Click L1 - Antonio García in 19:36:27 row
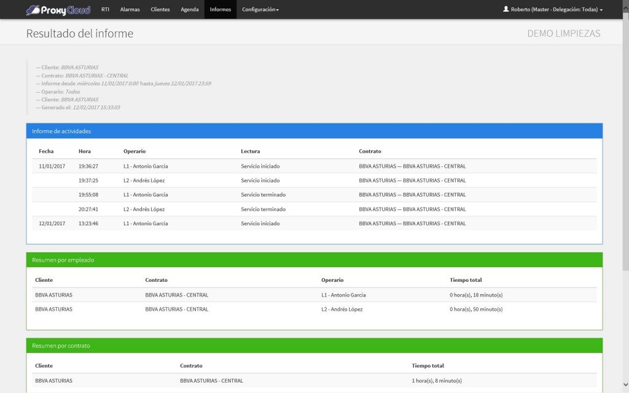629x393 pixels. (x=146, y=166)
